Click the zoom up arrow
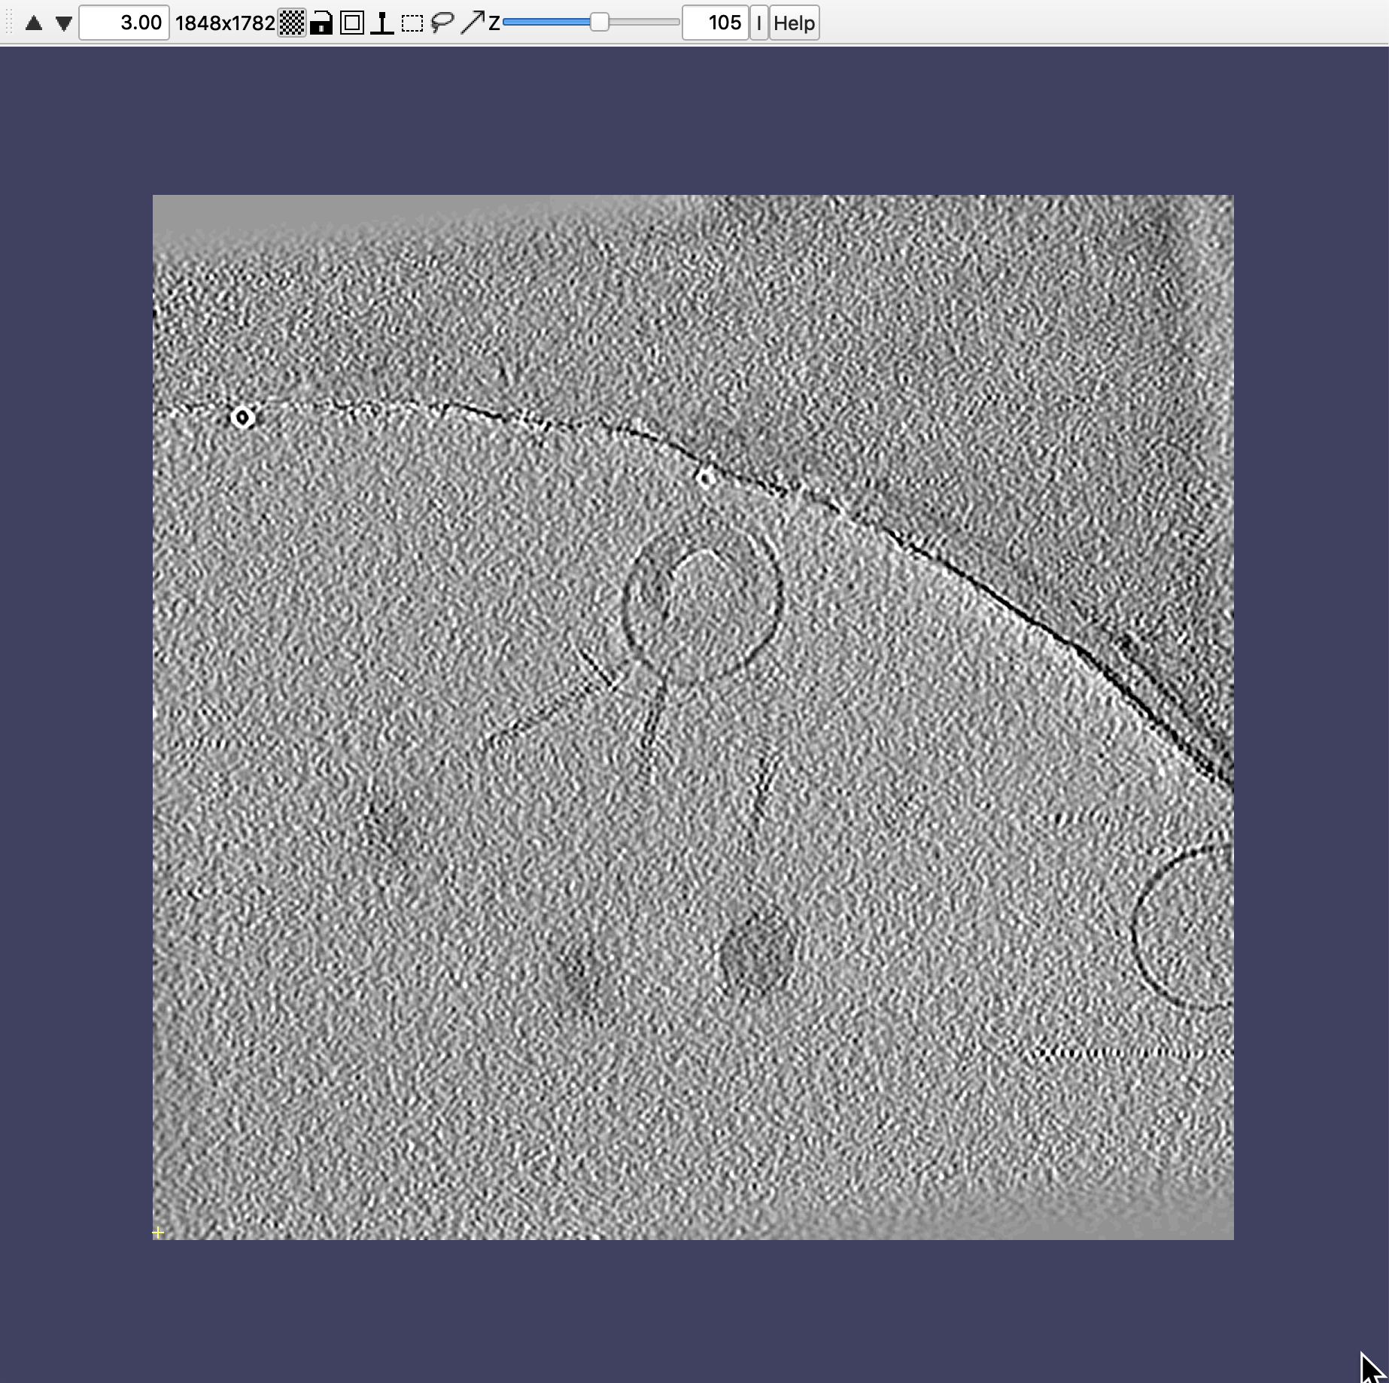1389x1383 pixels. pos(34,23)
